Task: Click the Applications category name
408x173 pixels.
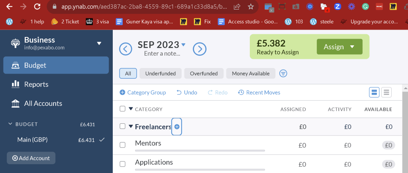Action: pos(154,162)
